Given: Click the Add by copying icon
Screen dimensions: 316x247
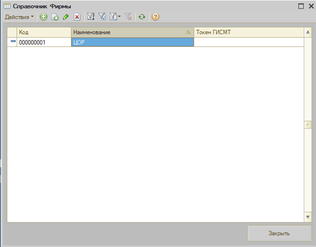Looking at the screenshot, I should [x=55, y=17].
